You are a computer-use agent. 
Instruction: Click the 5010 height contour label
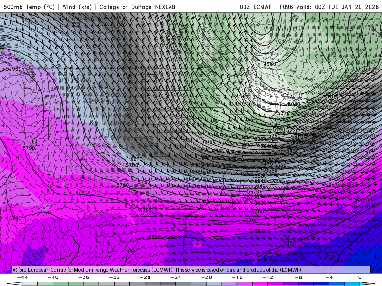coord(296,96)
